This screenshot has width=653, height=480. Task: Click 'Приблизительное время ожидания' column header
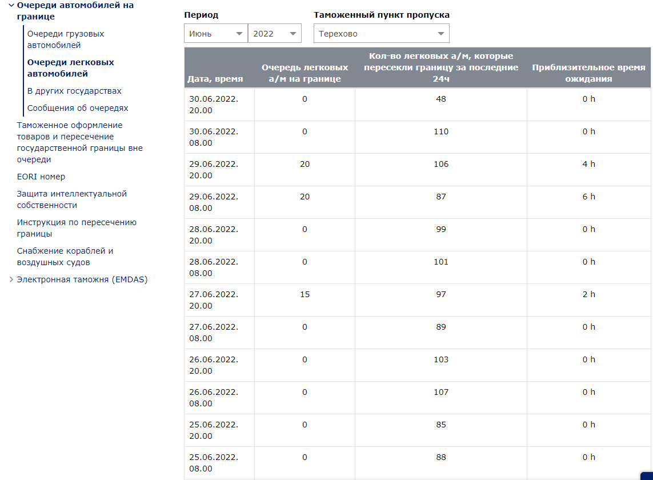[588, 73]
